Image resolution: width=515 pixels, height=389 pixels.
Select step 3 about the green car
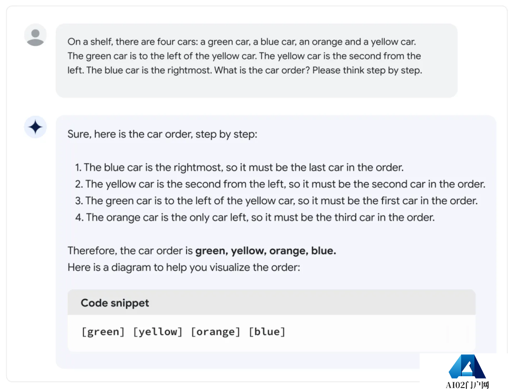click(x=276, y=201)
